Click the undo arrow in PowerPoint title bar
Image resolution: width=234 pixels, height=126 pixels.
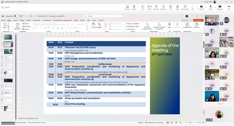(24, 16)
